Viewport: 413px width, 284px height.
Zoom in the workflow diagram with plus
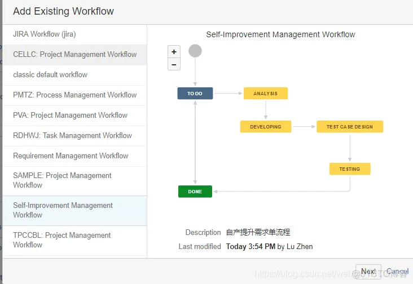tap(174, 52)
